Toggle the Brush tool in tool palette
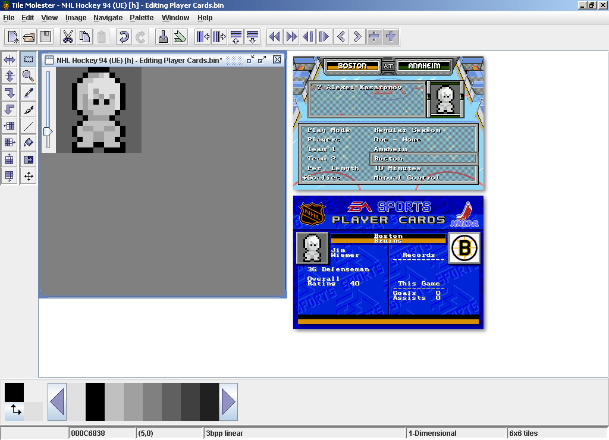The width and height of the screenshot is (609, 440). click(28, 109)
